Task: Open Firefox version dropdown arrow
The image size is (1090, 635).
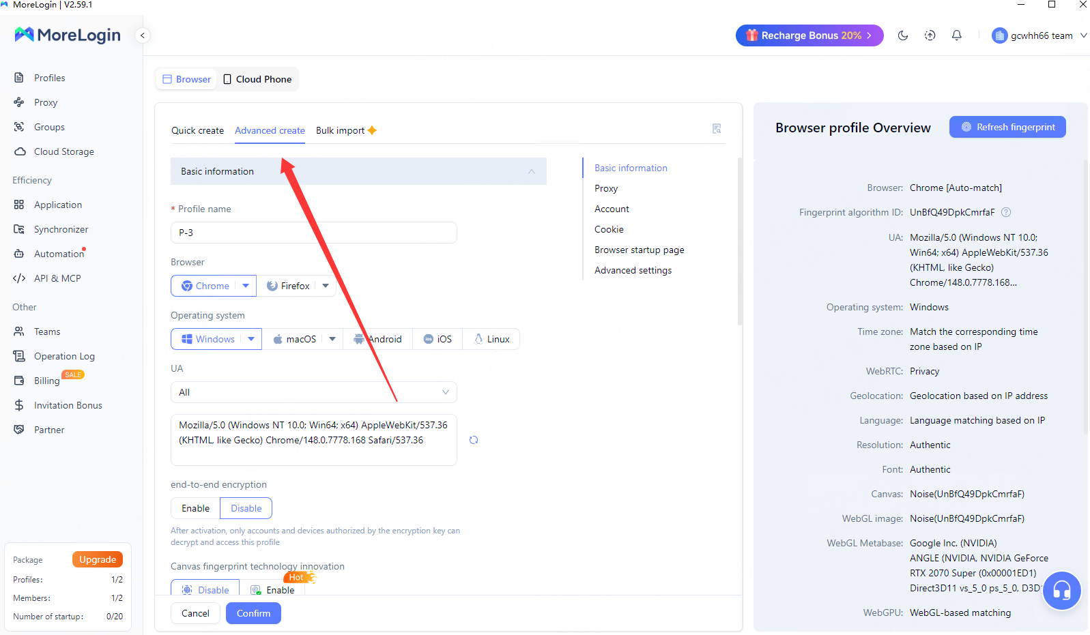Action: click(x=326, y=286)
